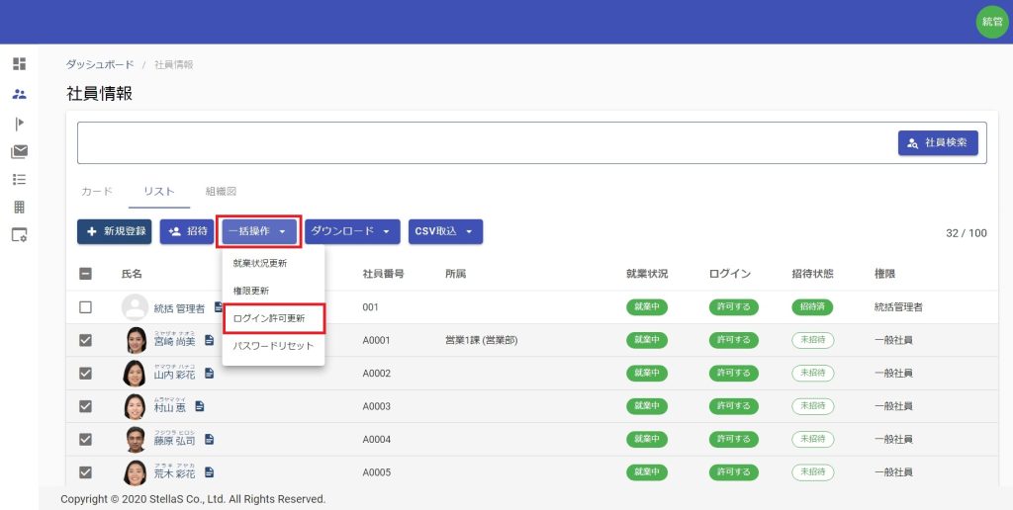Click the employee search input field
Screen dimensions: 1013x510
pyautogui.click(x=485, y=143)
